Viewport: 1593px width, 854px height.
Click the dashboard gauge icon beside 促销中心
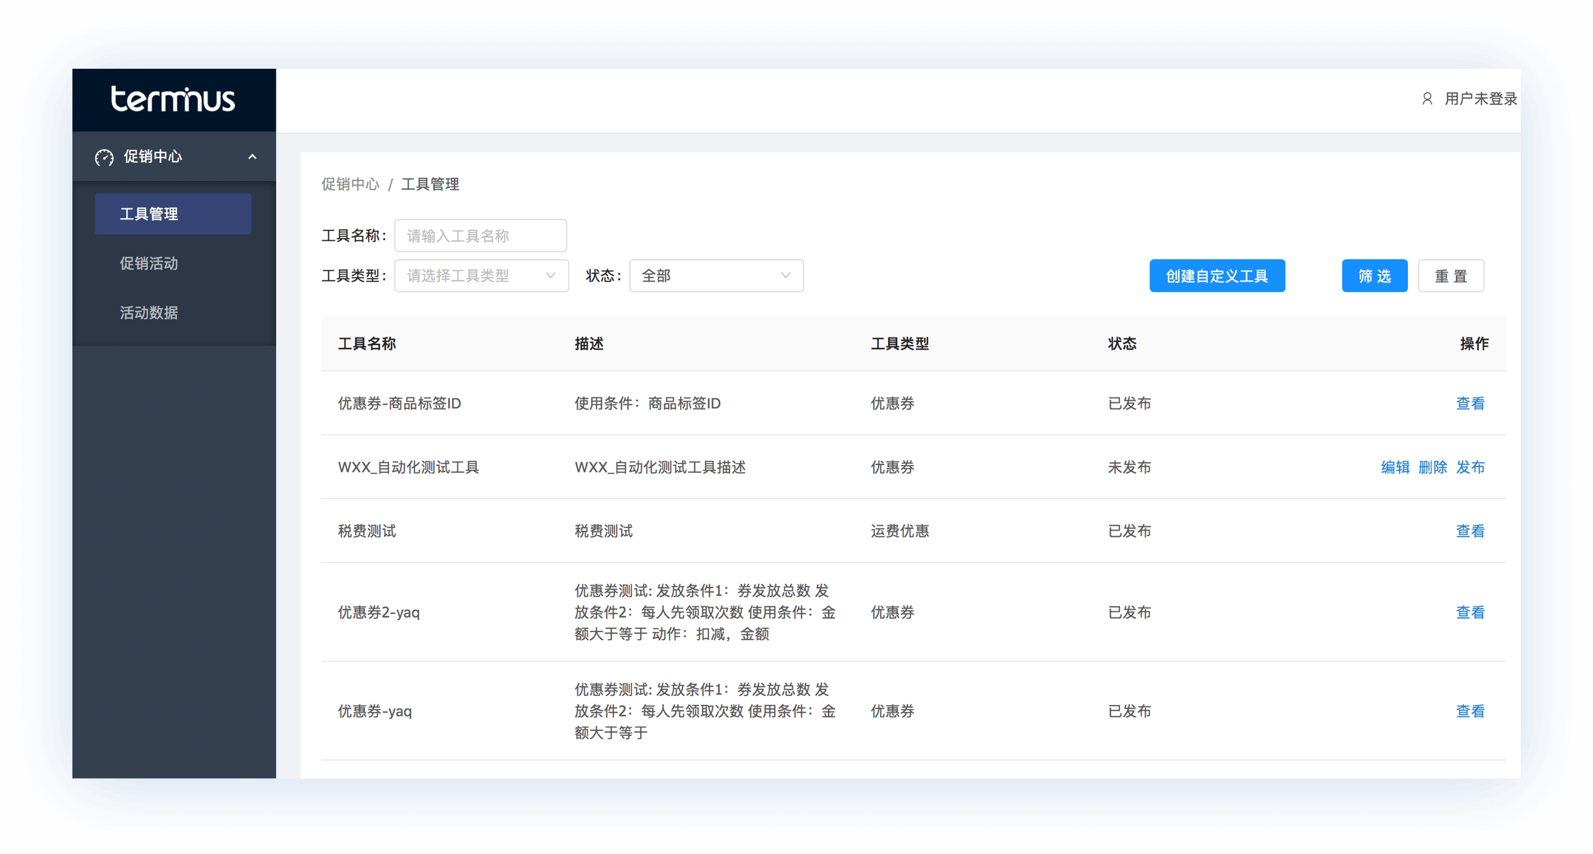(104, 157)
